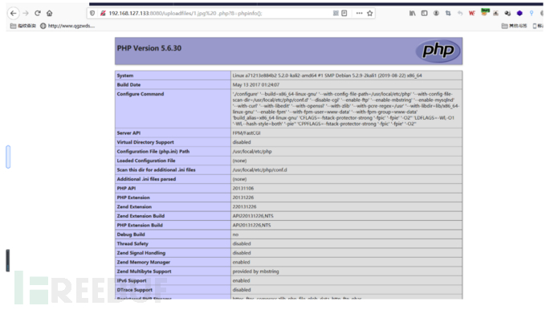Select the 'Server API' value FPM/FastCGI

246,133
